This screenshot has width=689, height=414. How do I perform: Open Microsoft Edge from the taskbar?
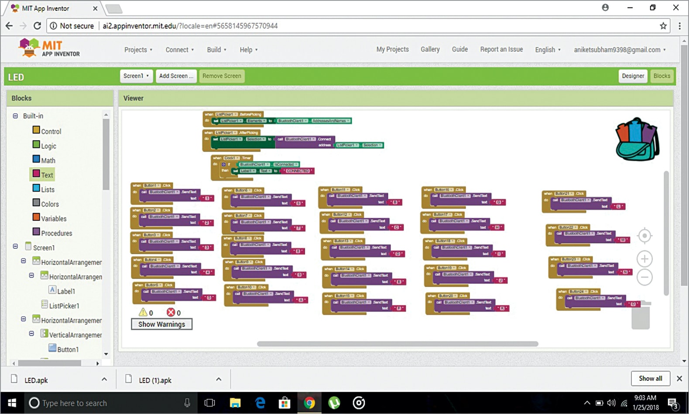[x=260, y=403]
